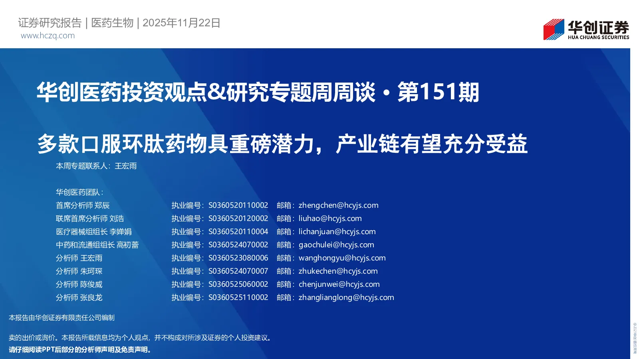
Task: Select license number S0360520120002
Action: 238,218
